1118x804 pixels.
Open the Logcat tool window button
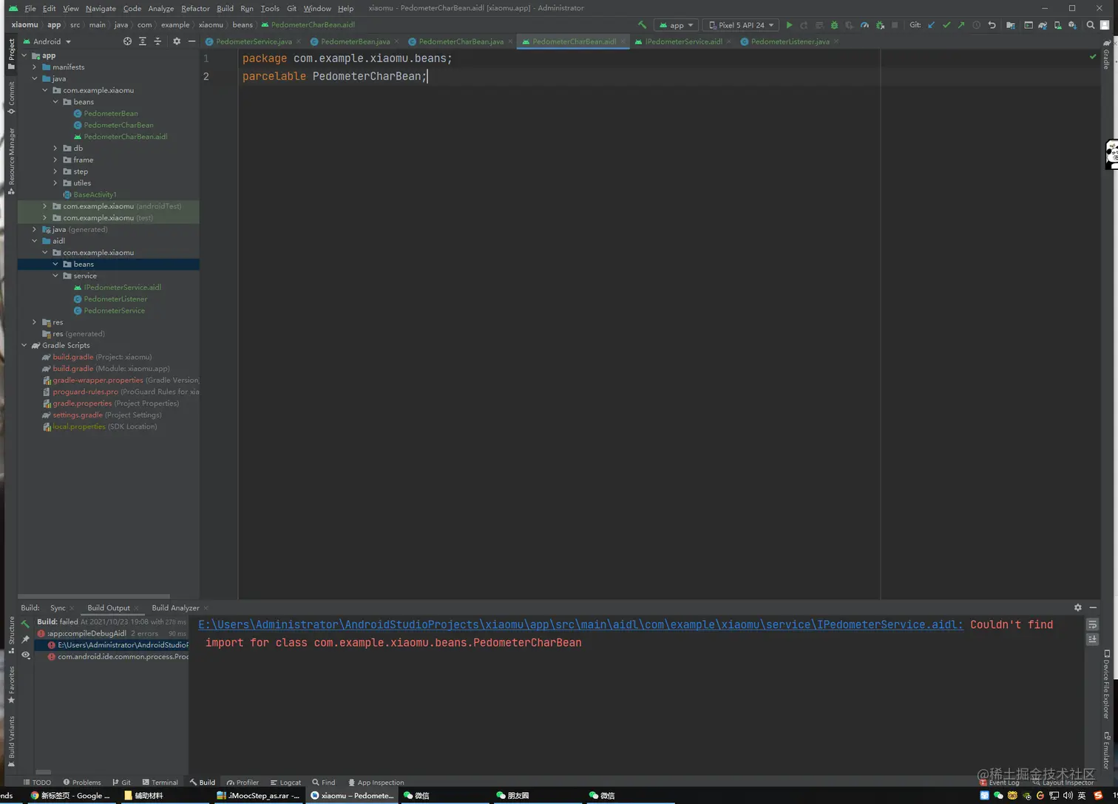[x=285, y=782]
